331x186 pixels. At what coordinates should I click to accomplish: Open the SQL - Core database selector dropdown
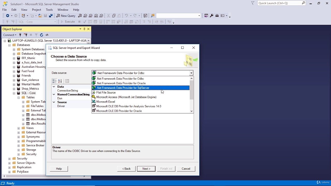[55, 22]
